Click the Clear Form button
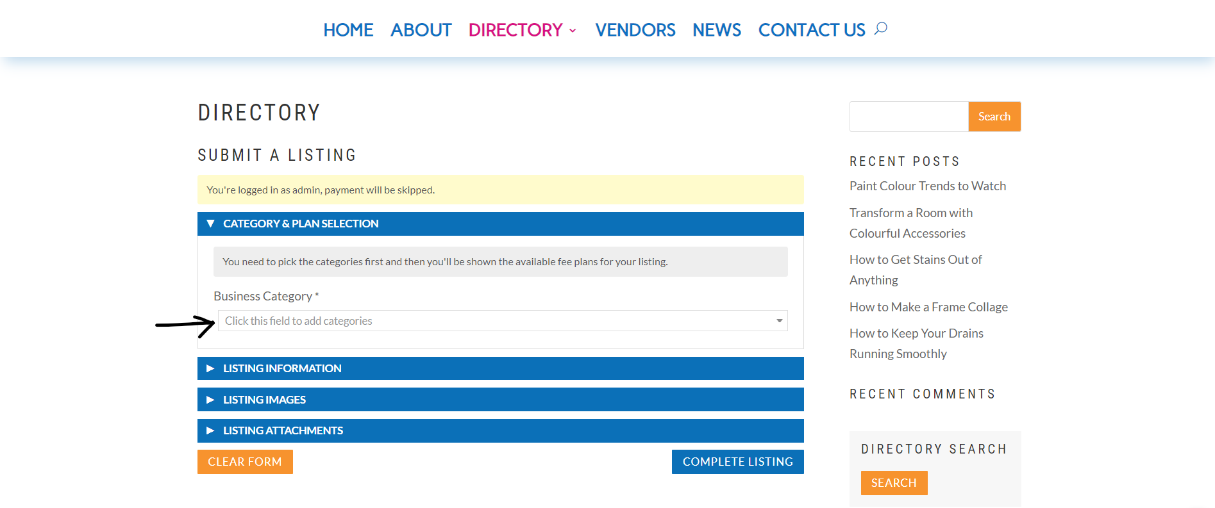Image resolution: width=1215 pixels, height=508 pixels. point(245,462)
